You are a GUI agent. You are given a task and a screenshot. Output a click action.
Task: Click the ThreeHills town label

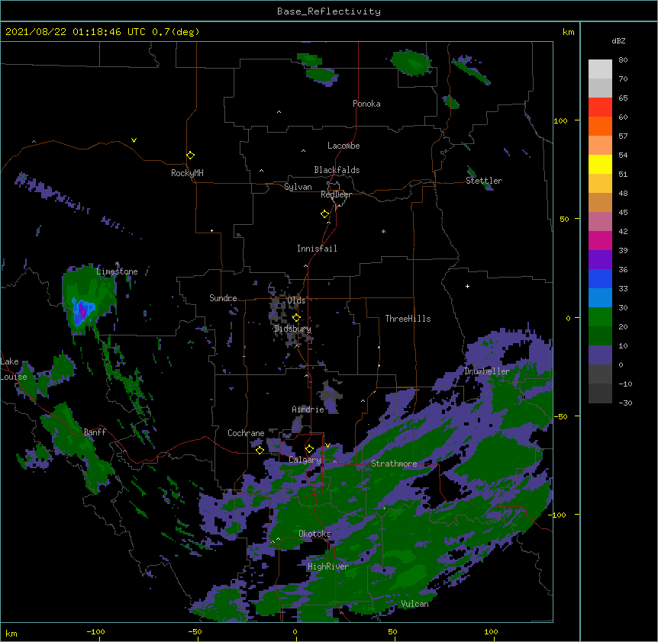[408, 319]
